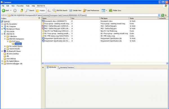Select Desktop in the folder tree

(x=6, y=21)
